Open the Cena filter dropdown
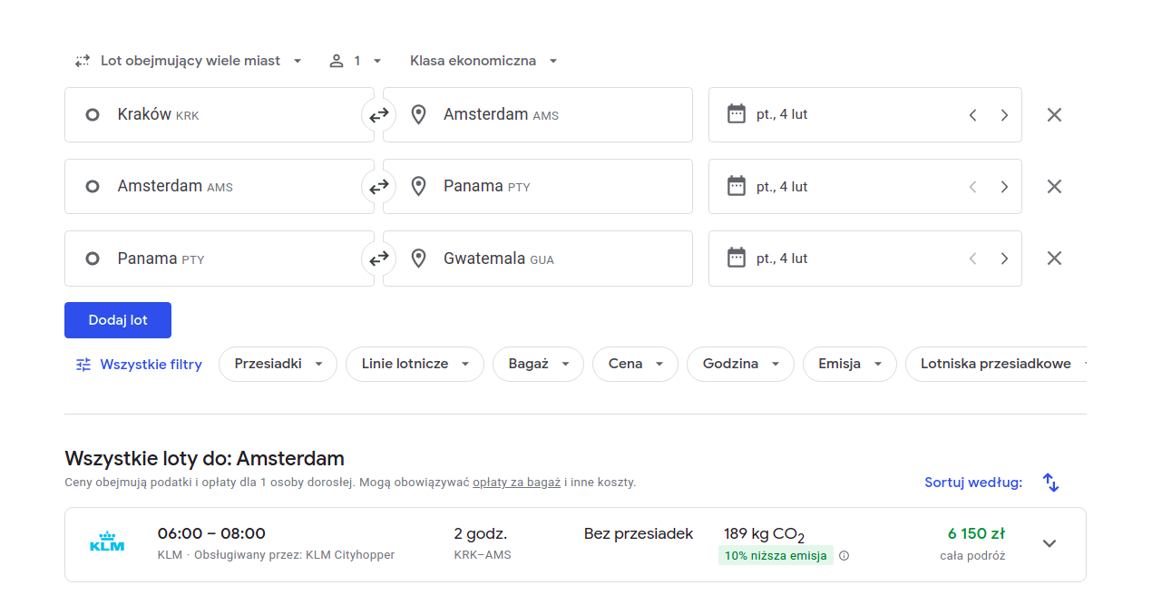Screen dimensions: 1152x605 point(635,364)
